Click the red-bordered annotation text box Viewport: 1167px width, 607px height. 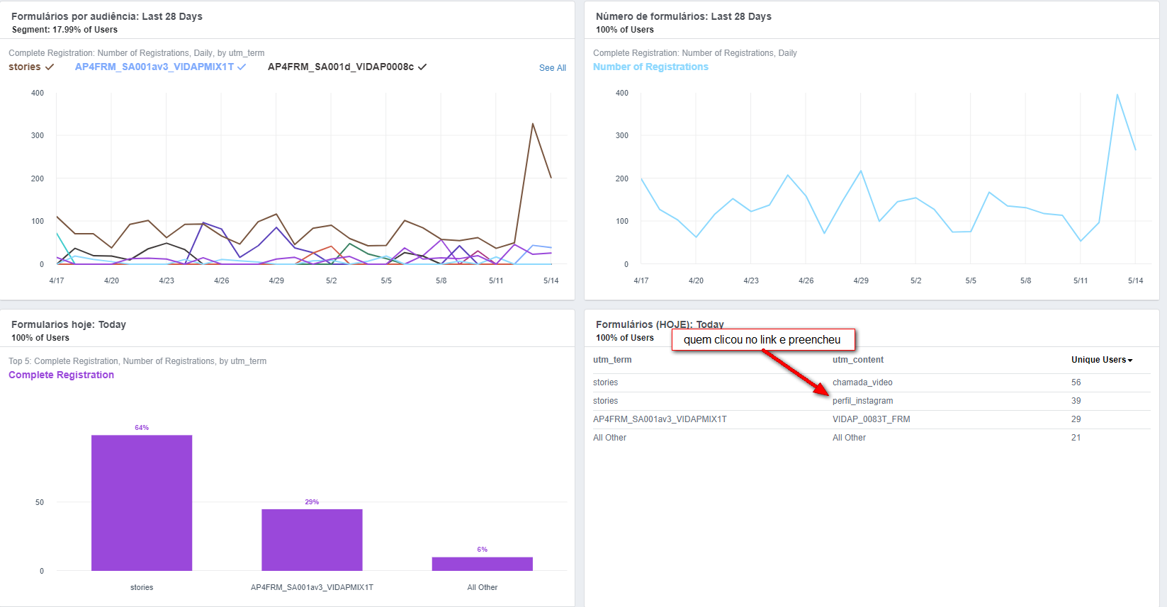pos(762,340)
